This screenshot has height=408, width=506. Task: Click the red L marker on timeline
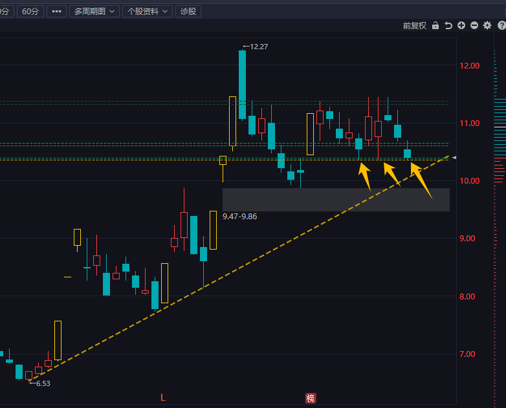point(163,398)
